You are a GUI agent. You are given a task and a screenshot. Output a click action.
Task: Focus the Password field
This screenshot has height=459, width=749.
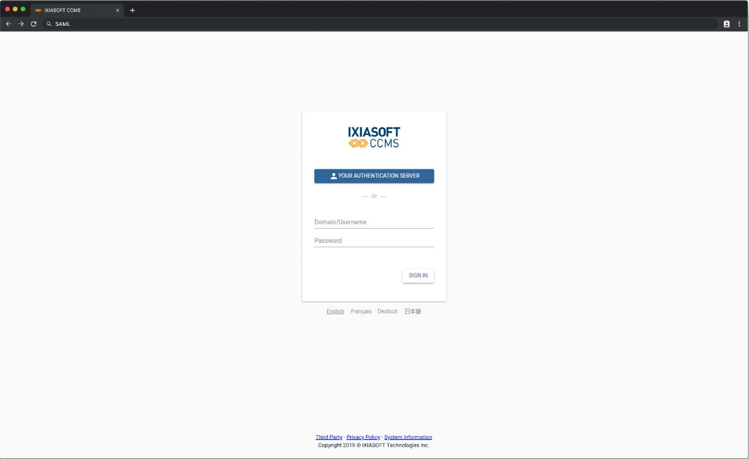click(x=374, y=241)
